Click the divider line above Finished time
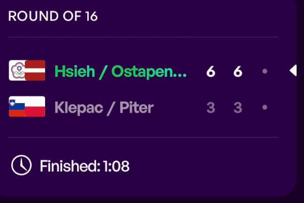Image resolution: width=304 pixels, height=203 pixels. (143, 138)
